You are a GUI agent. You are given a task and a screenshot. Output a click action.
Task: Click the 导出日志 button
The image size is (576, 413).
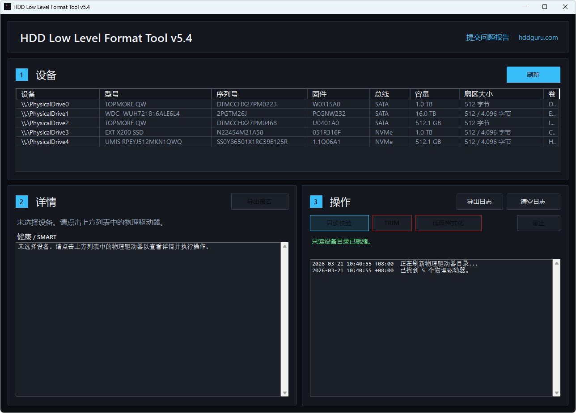(x=479, y=202)
